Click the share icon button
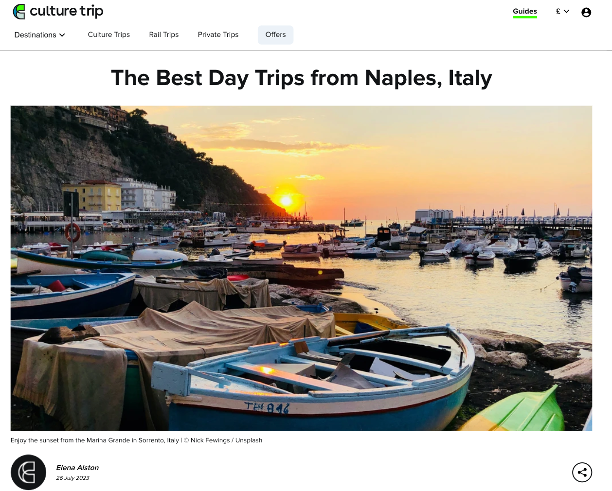This screenshot has height=491, width=612. [582, 472]
